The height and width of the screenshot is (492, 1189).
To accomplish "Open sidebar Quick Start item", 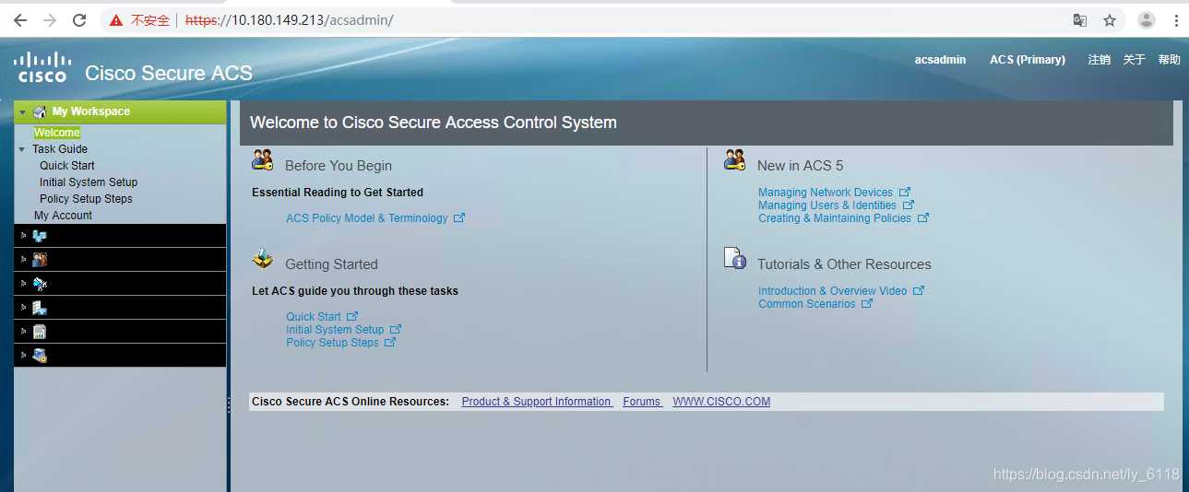I will (x=67, y=166).
